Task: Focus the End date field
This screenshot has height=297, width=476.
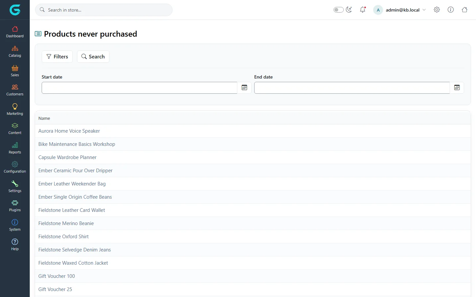Action: pos(352,88)
